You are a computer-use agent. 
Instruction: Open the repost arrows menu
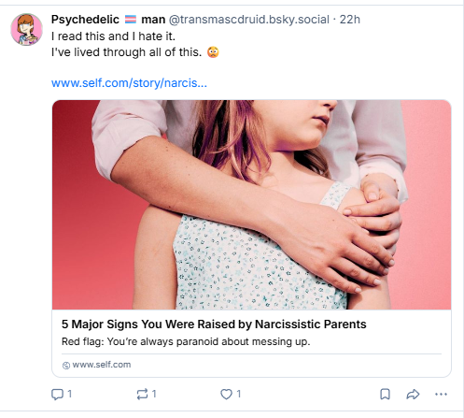[x=142, y=395]
